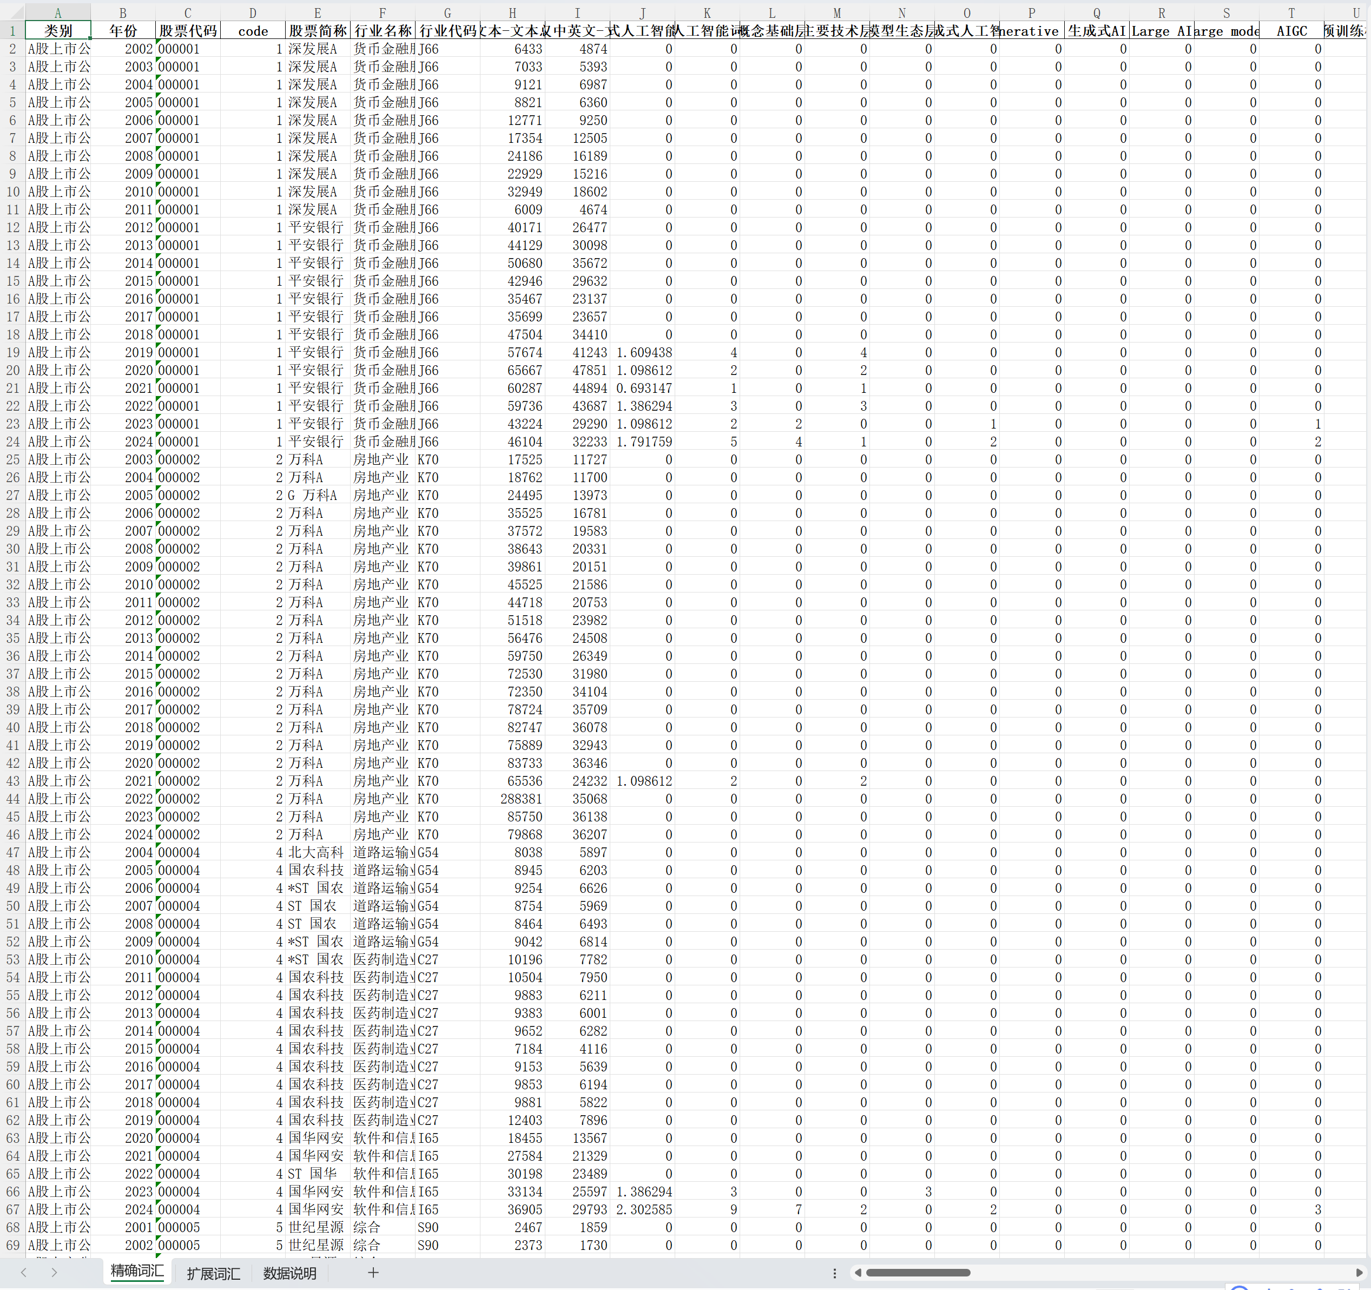This screenshot has width=1371, height=1290.
Task: Select the G 万科A stock name cell
Action: tap(314, 495)
